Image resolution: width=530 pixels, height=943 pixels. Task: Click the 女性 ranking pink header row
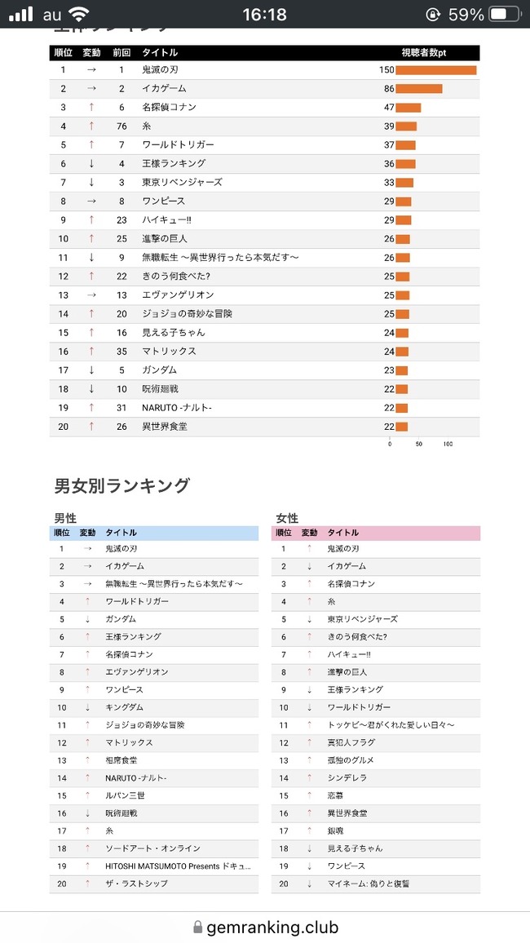376,533
